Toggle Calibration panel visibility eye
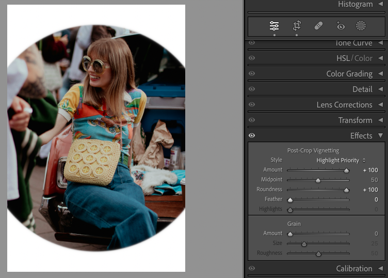This screenshot has height=278, width=388. coord(252,268)
